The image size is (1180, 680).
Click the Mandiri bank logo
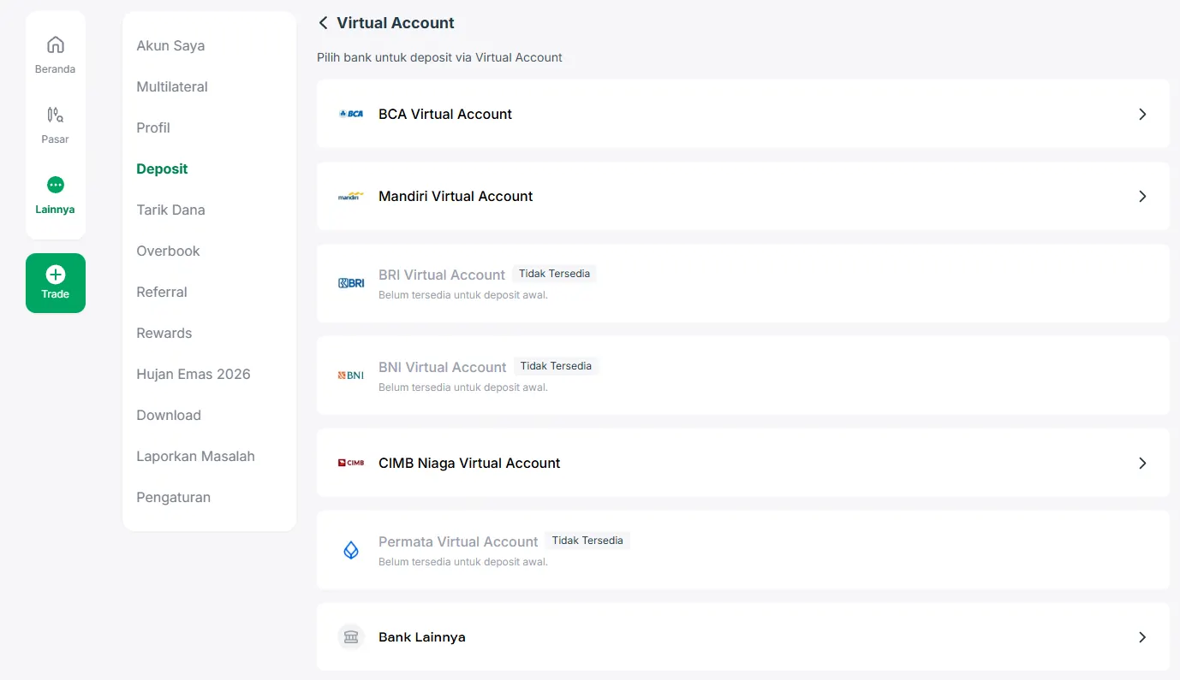(x=351, y=196)
